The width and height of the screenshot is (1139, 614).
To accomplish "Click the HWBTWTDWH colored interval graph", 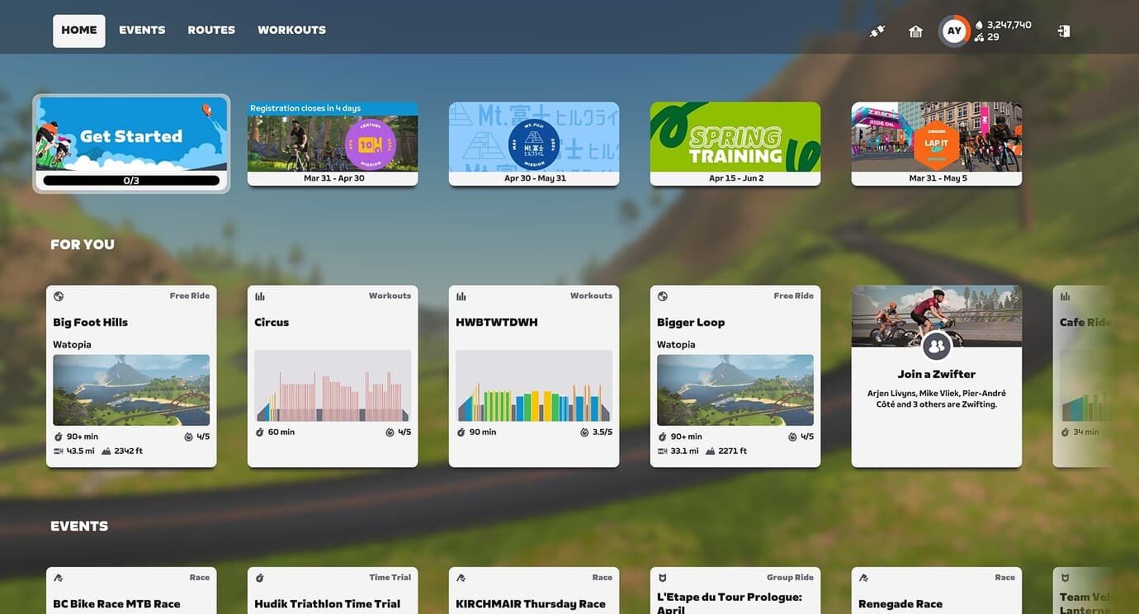I will coord(534,385).
